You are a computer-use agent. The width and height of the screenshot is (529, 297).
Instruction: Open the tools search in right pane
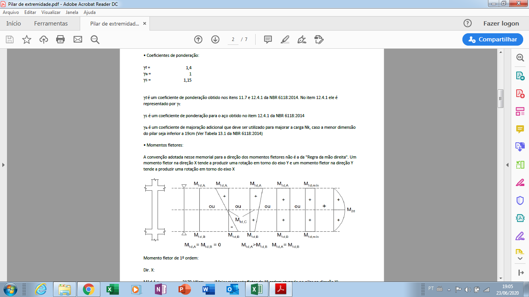(x=520, y=58)
